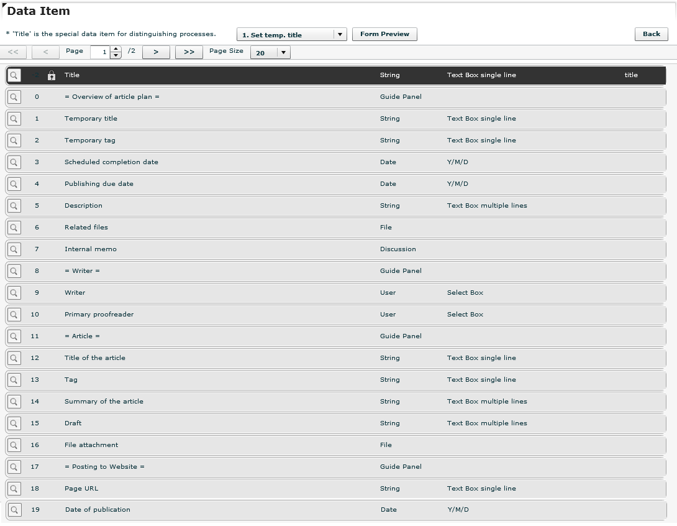Image resolution: width=677 pixels, height=526 pixels.
Task: Click the lock icon in Title row
Action: pyautogui.click(x=52, y=75)
